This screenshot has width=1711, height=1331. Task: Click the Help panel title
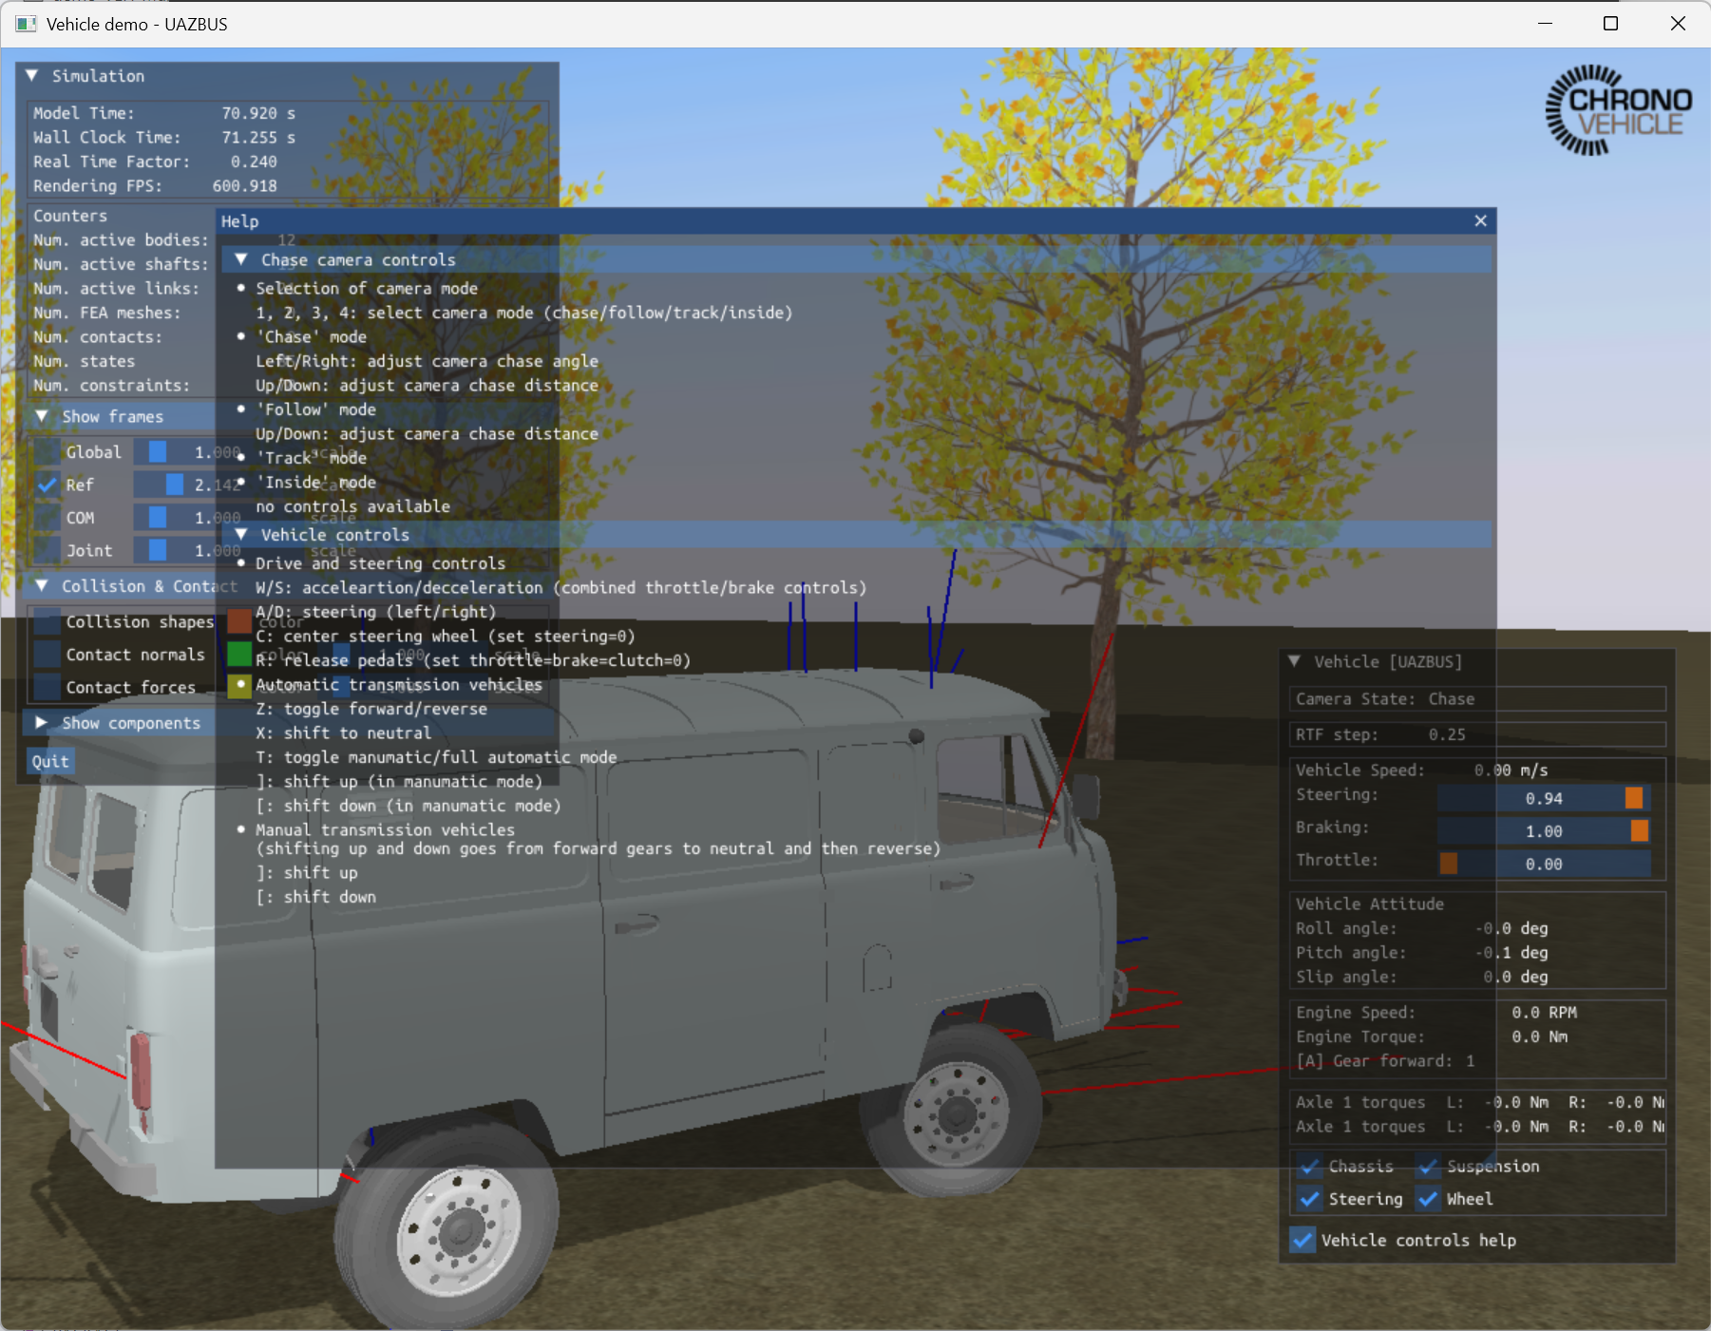[239, 221]
